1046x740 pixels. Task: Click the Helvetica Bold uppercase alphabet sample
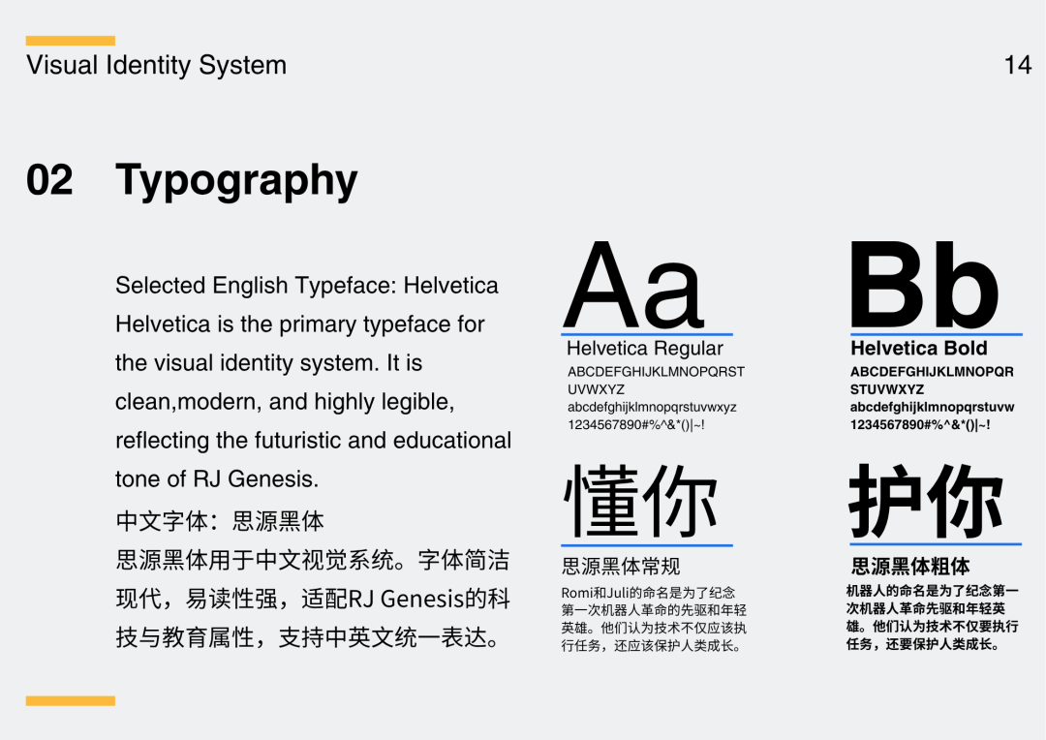(x=932, y=381)
